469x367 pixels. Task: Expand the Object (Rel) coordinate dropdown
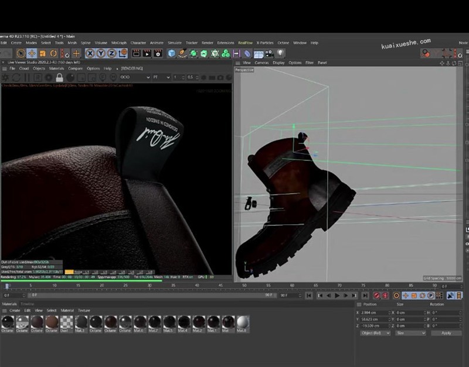[x=375, y=332]
